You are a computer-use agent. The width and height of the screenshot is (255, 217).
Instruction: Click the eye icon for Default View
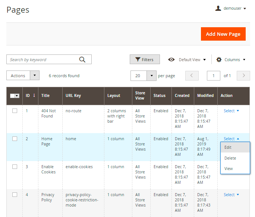pyautogui.click(x=171, y=60)
